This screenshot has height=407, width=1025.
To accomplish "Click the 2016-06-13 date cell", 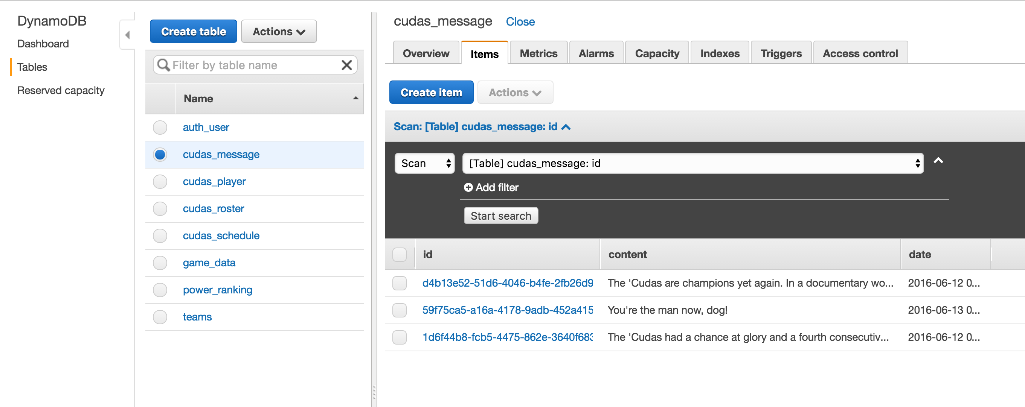I will tap(944, 310).
